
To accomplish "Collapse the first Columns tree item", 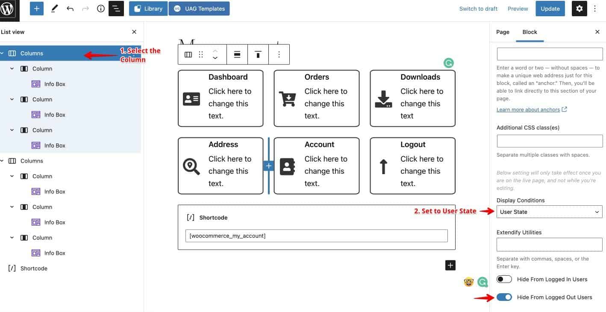I will tap(2, 53).
